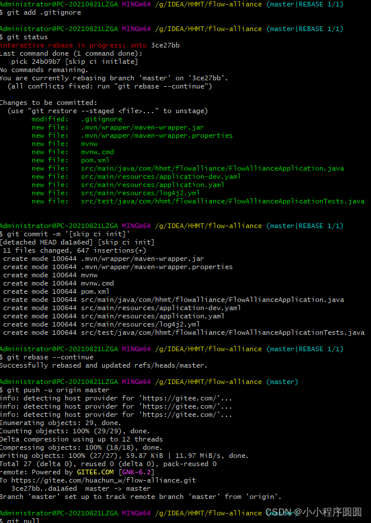Click the 'git restore --staged' hint line

(107, 111)
